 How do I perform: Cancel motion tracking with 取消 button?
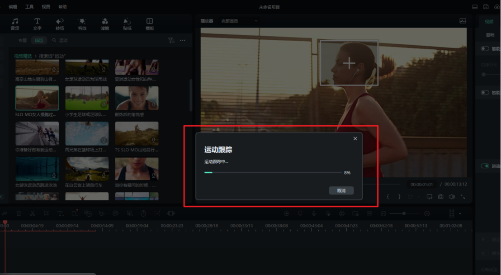pos(341,190)
